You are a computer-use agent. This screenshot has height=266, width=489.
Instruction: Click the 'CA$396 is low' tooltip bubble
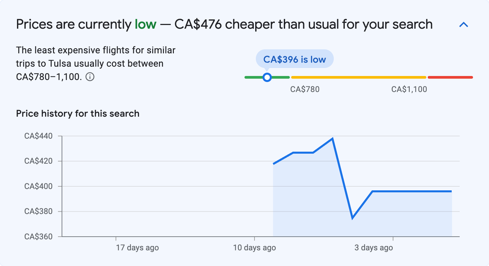tap(294, 59)
